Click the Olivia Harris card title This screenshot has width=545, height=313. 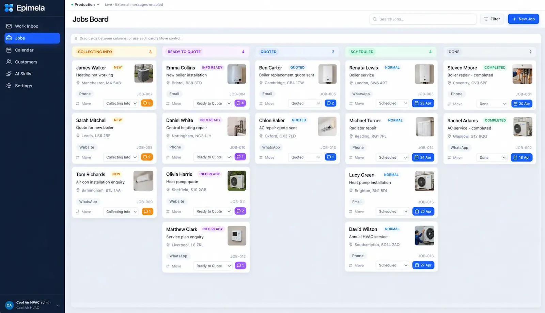pyautogui.click(x=179, y=174)
